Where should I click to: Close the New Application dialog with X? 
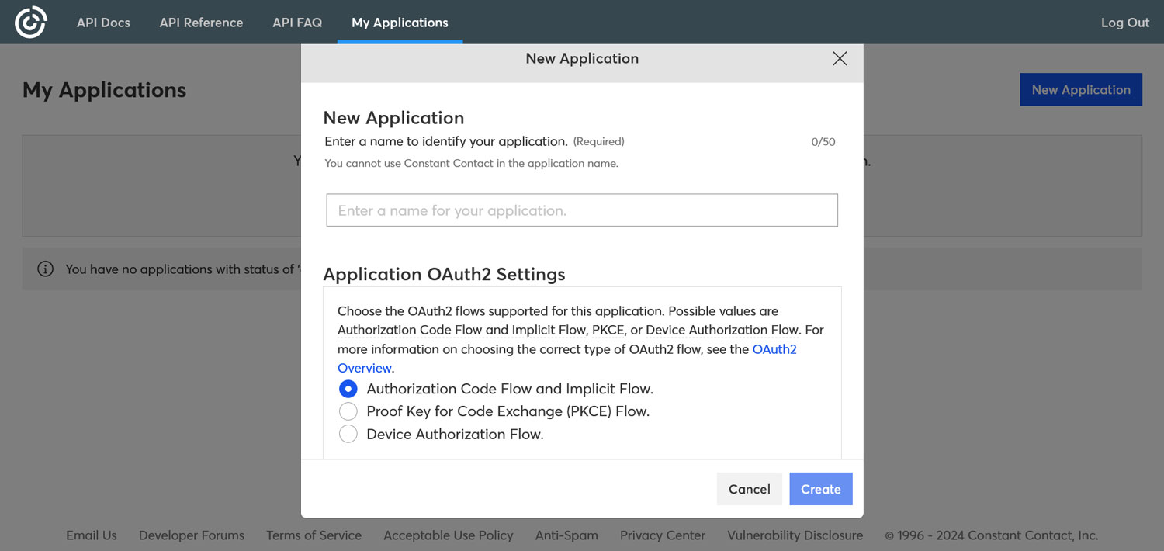(840, 59)
